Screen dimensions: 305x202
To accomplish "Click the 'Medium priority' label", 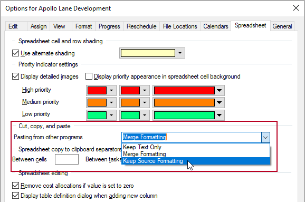I will [x=40, y=102].
